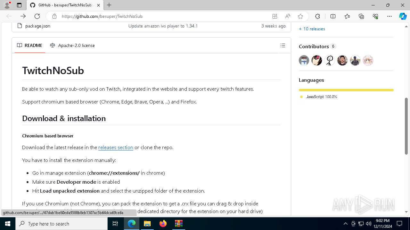This screenshot has height=230, width=410.
Task: Click the address bar URL field
Action: coord(163,16)
